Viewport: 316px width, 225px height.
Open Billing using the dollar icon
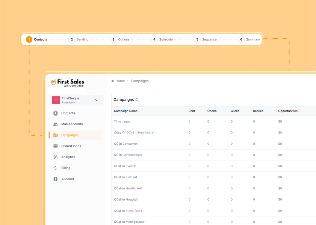click(x=56, y=168)
